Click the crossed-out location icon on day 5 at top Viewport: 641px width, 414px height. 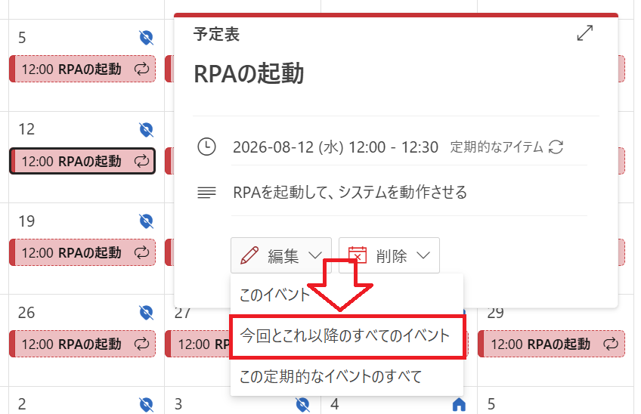tap(147, 38)
